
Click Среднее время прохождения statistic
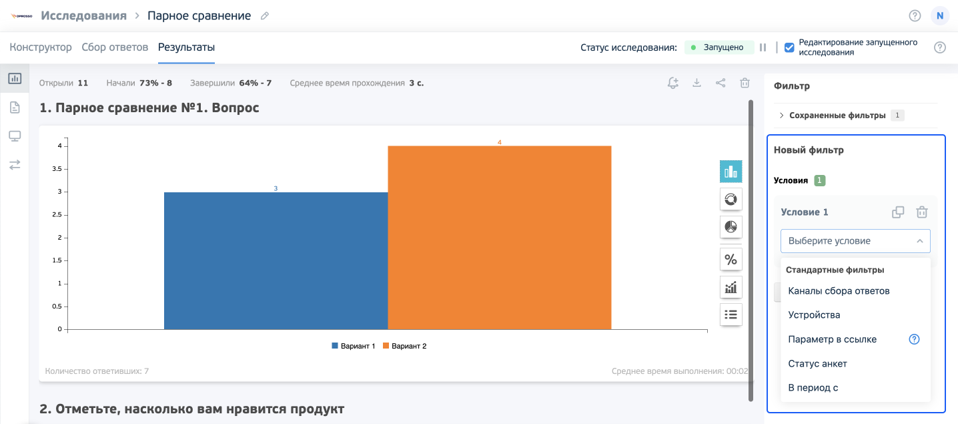(x=357, y=83)
